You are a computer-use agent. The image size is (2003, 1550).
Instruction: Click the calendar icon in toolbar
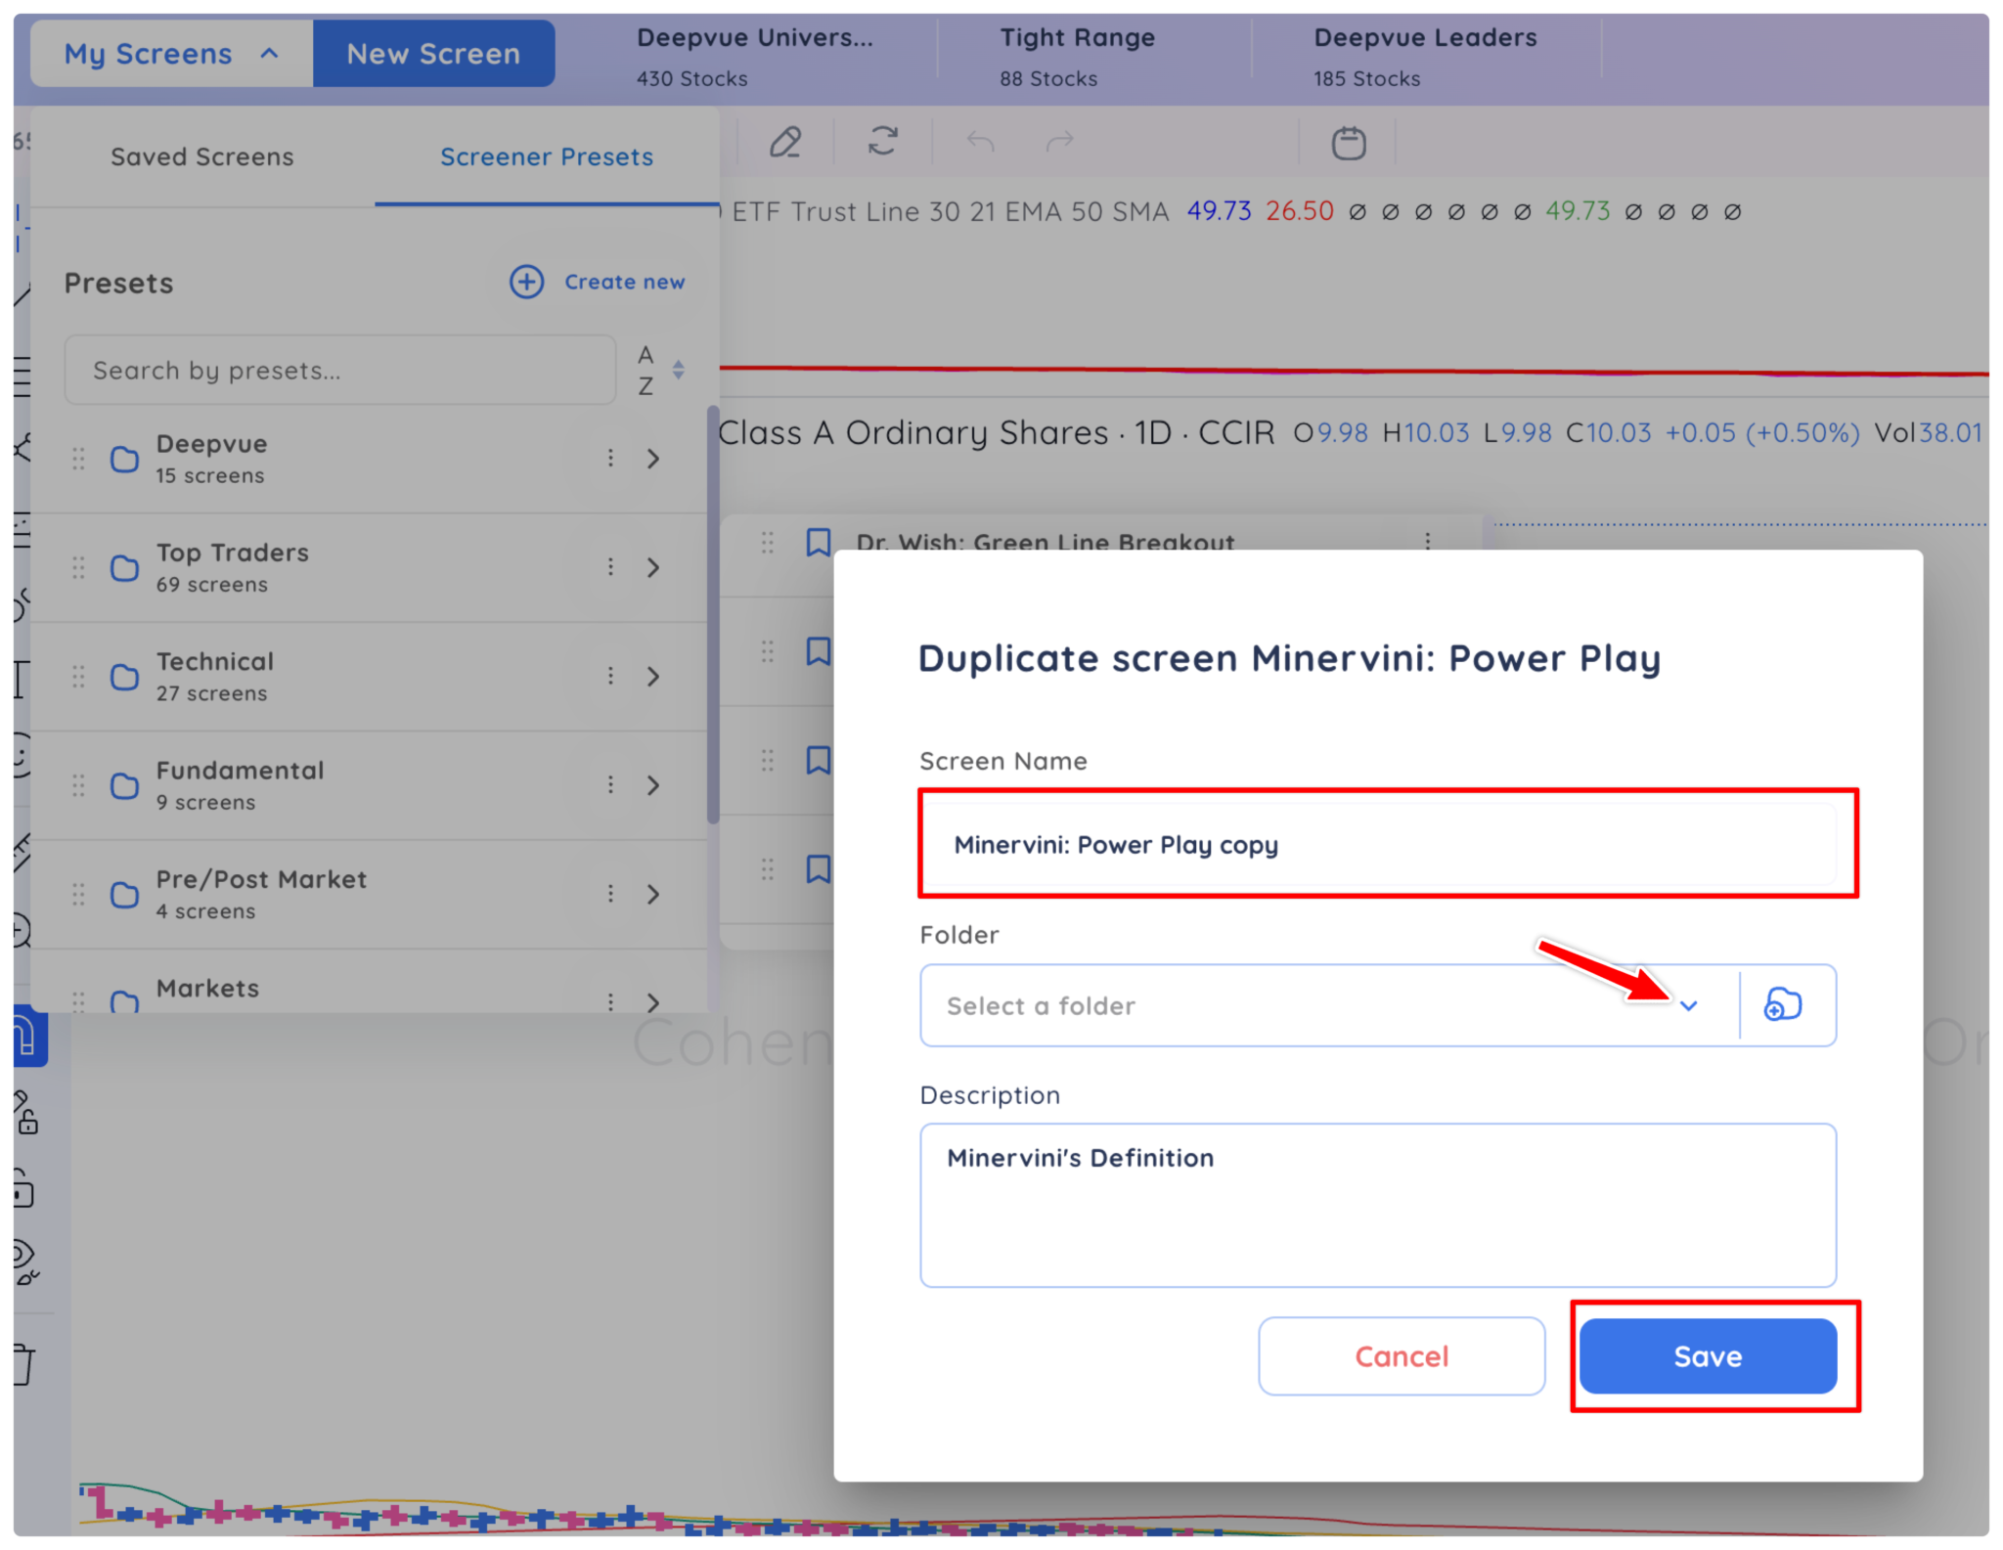click(x=1349, y=143)
